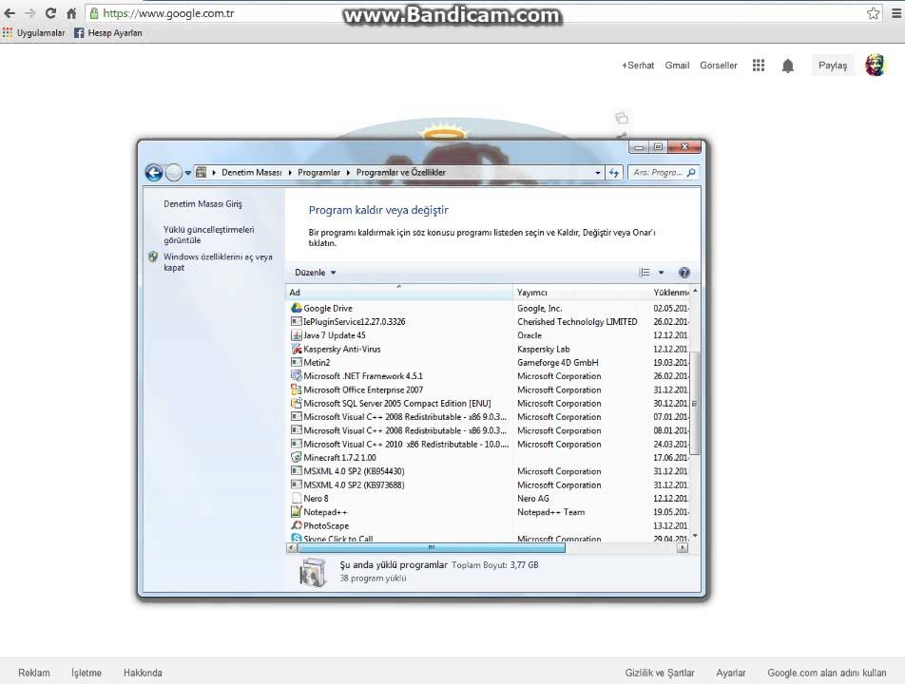Image resolution: width=905 pixels, height=684 pixels.
Task: Open Uygulamalar apps bookmark
Action: [x=33, y=33]
